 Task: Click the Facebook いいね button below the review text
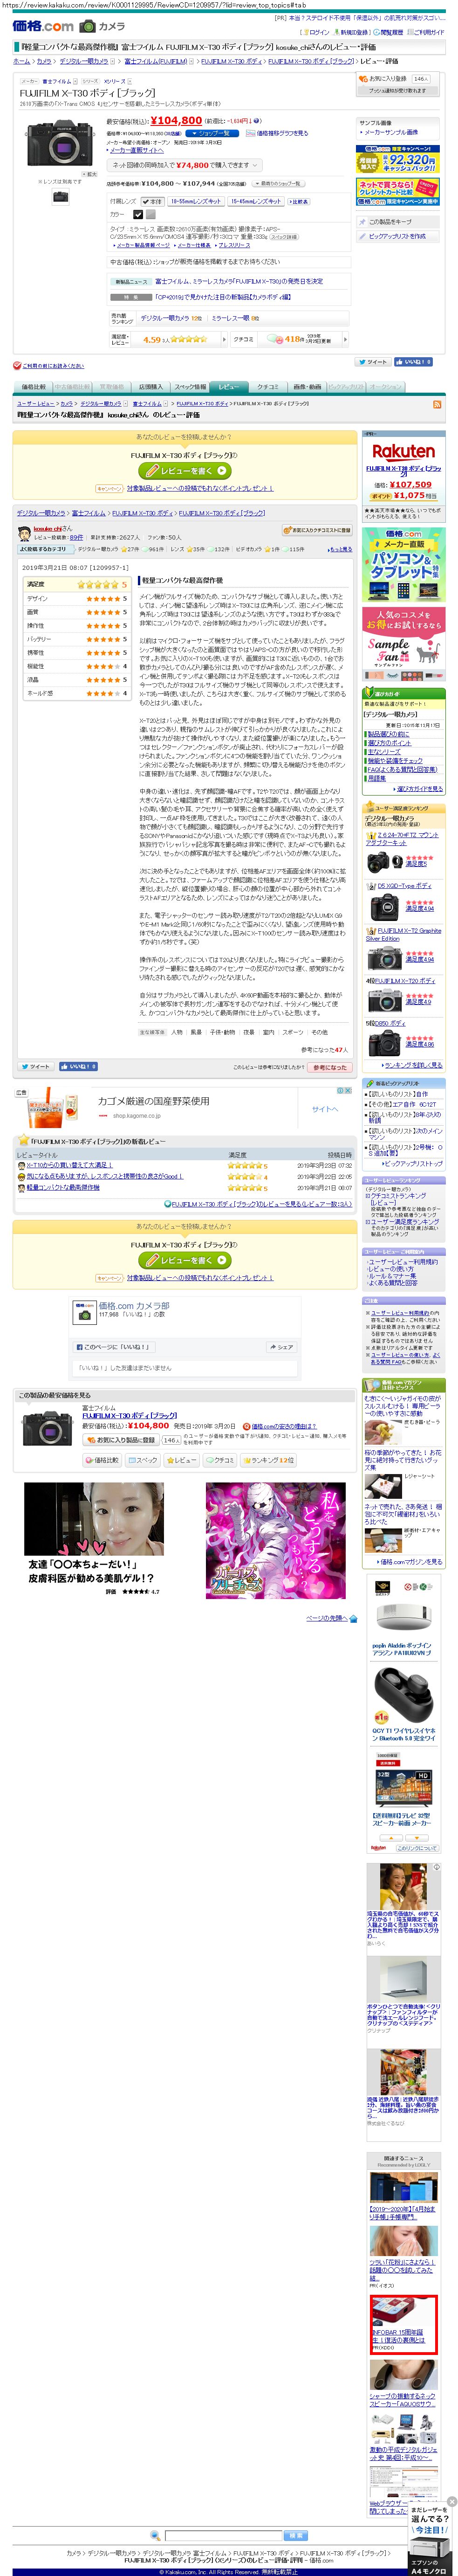pyautogui.click(x=78, y=1066)
